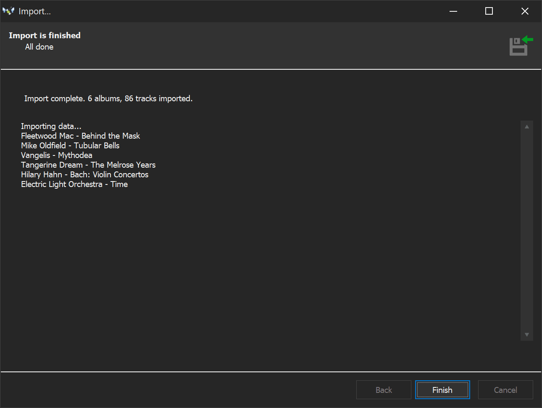542x408 pixels.
Task: Click the 'Import is finished' heading
Action: [x=45, y=35]
